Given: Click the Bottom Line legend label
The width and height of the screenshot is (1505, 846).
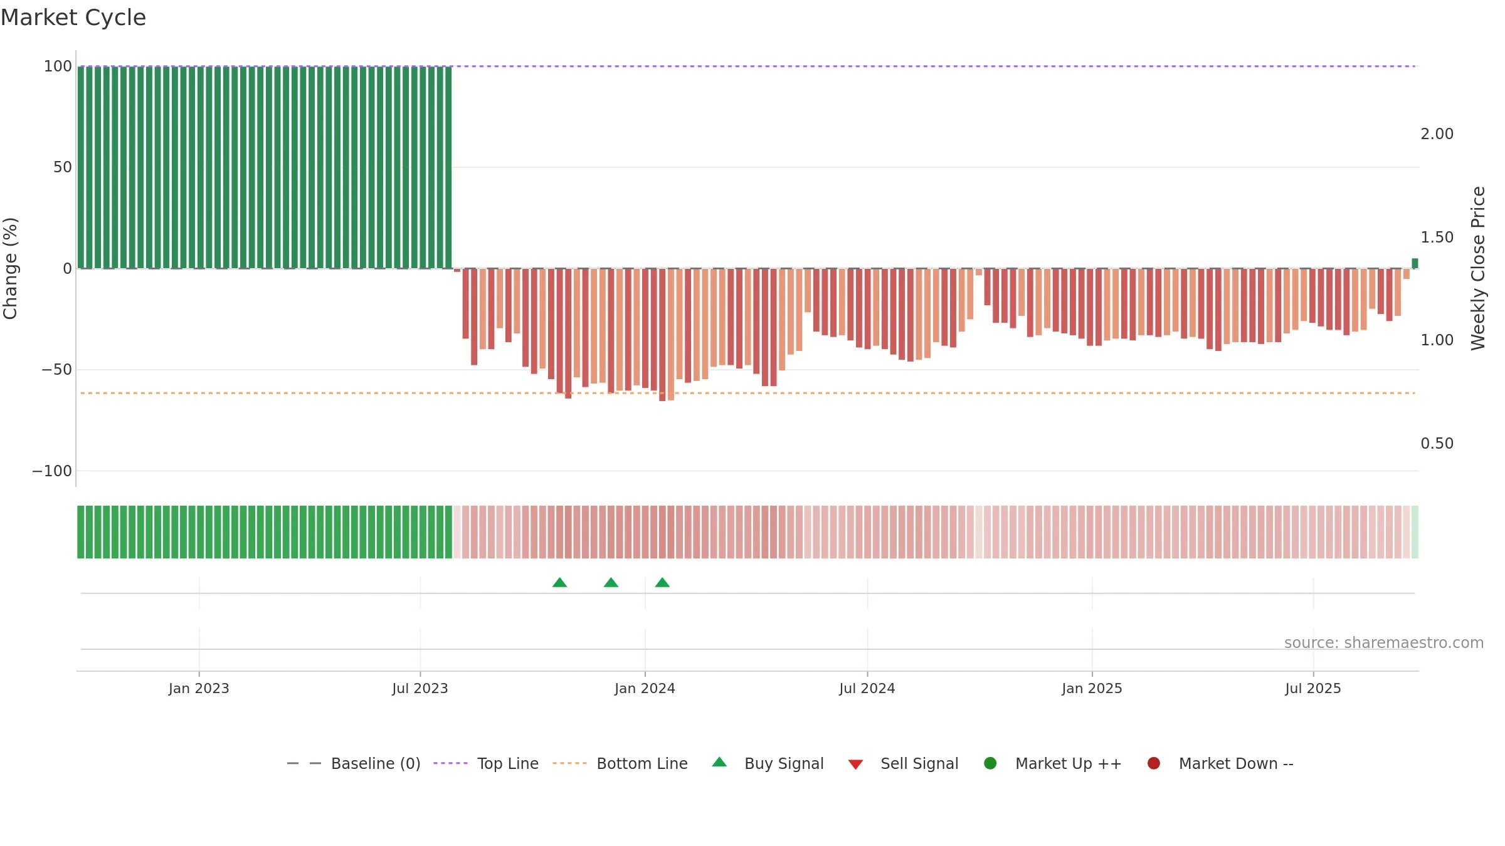Looking at the screenshot, I should 642,763.
